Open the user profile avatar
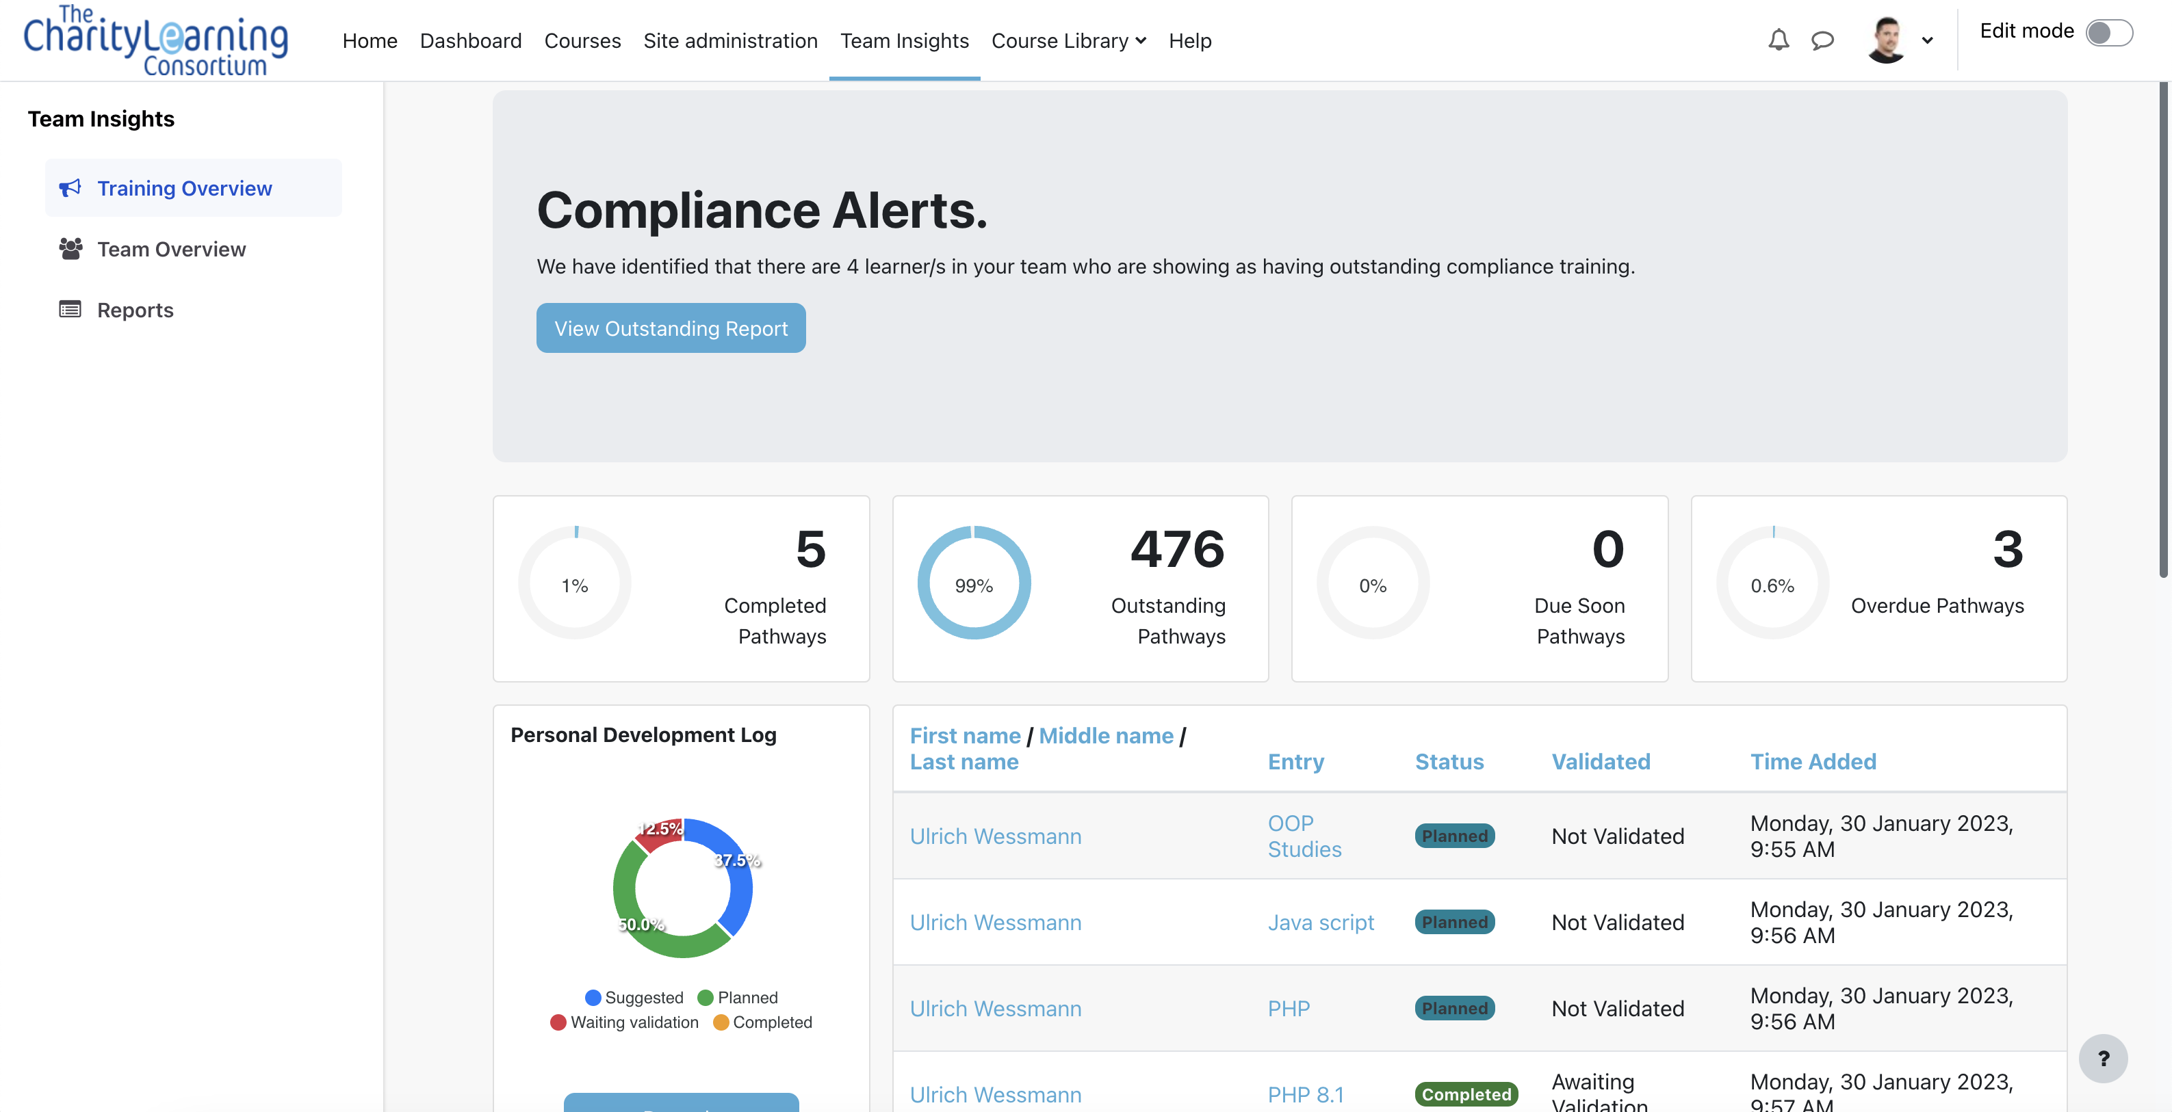2172x1112 pixels. click(1889, 40)
